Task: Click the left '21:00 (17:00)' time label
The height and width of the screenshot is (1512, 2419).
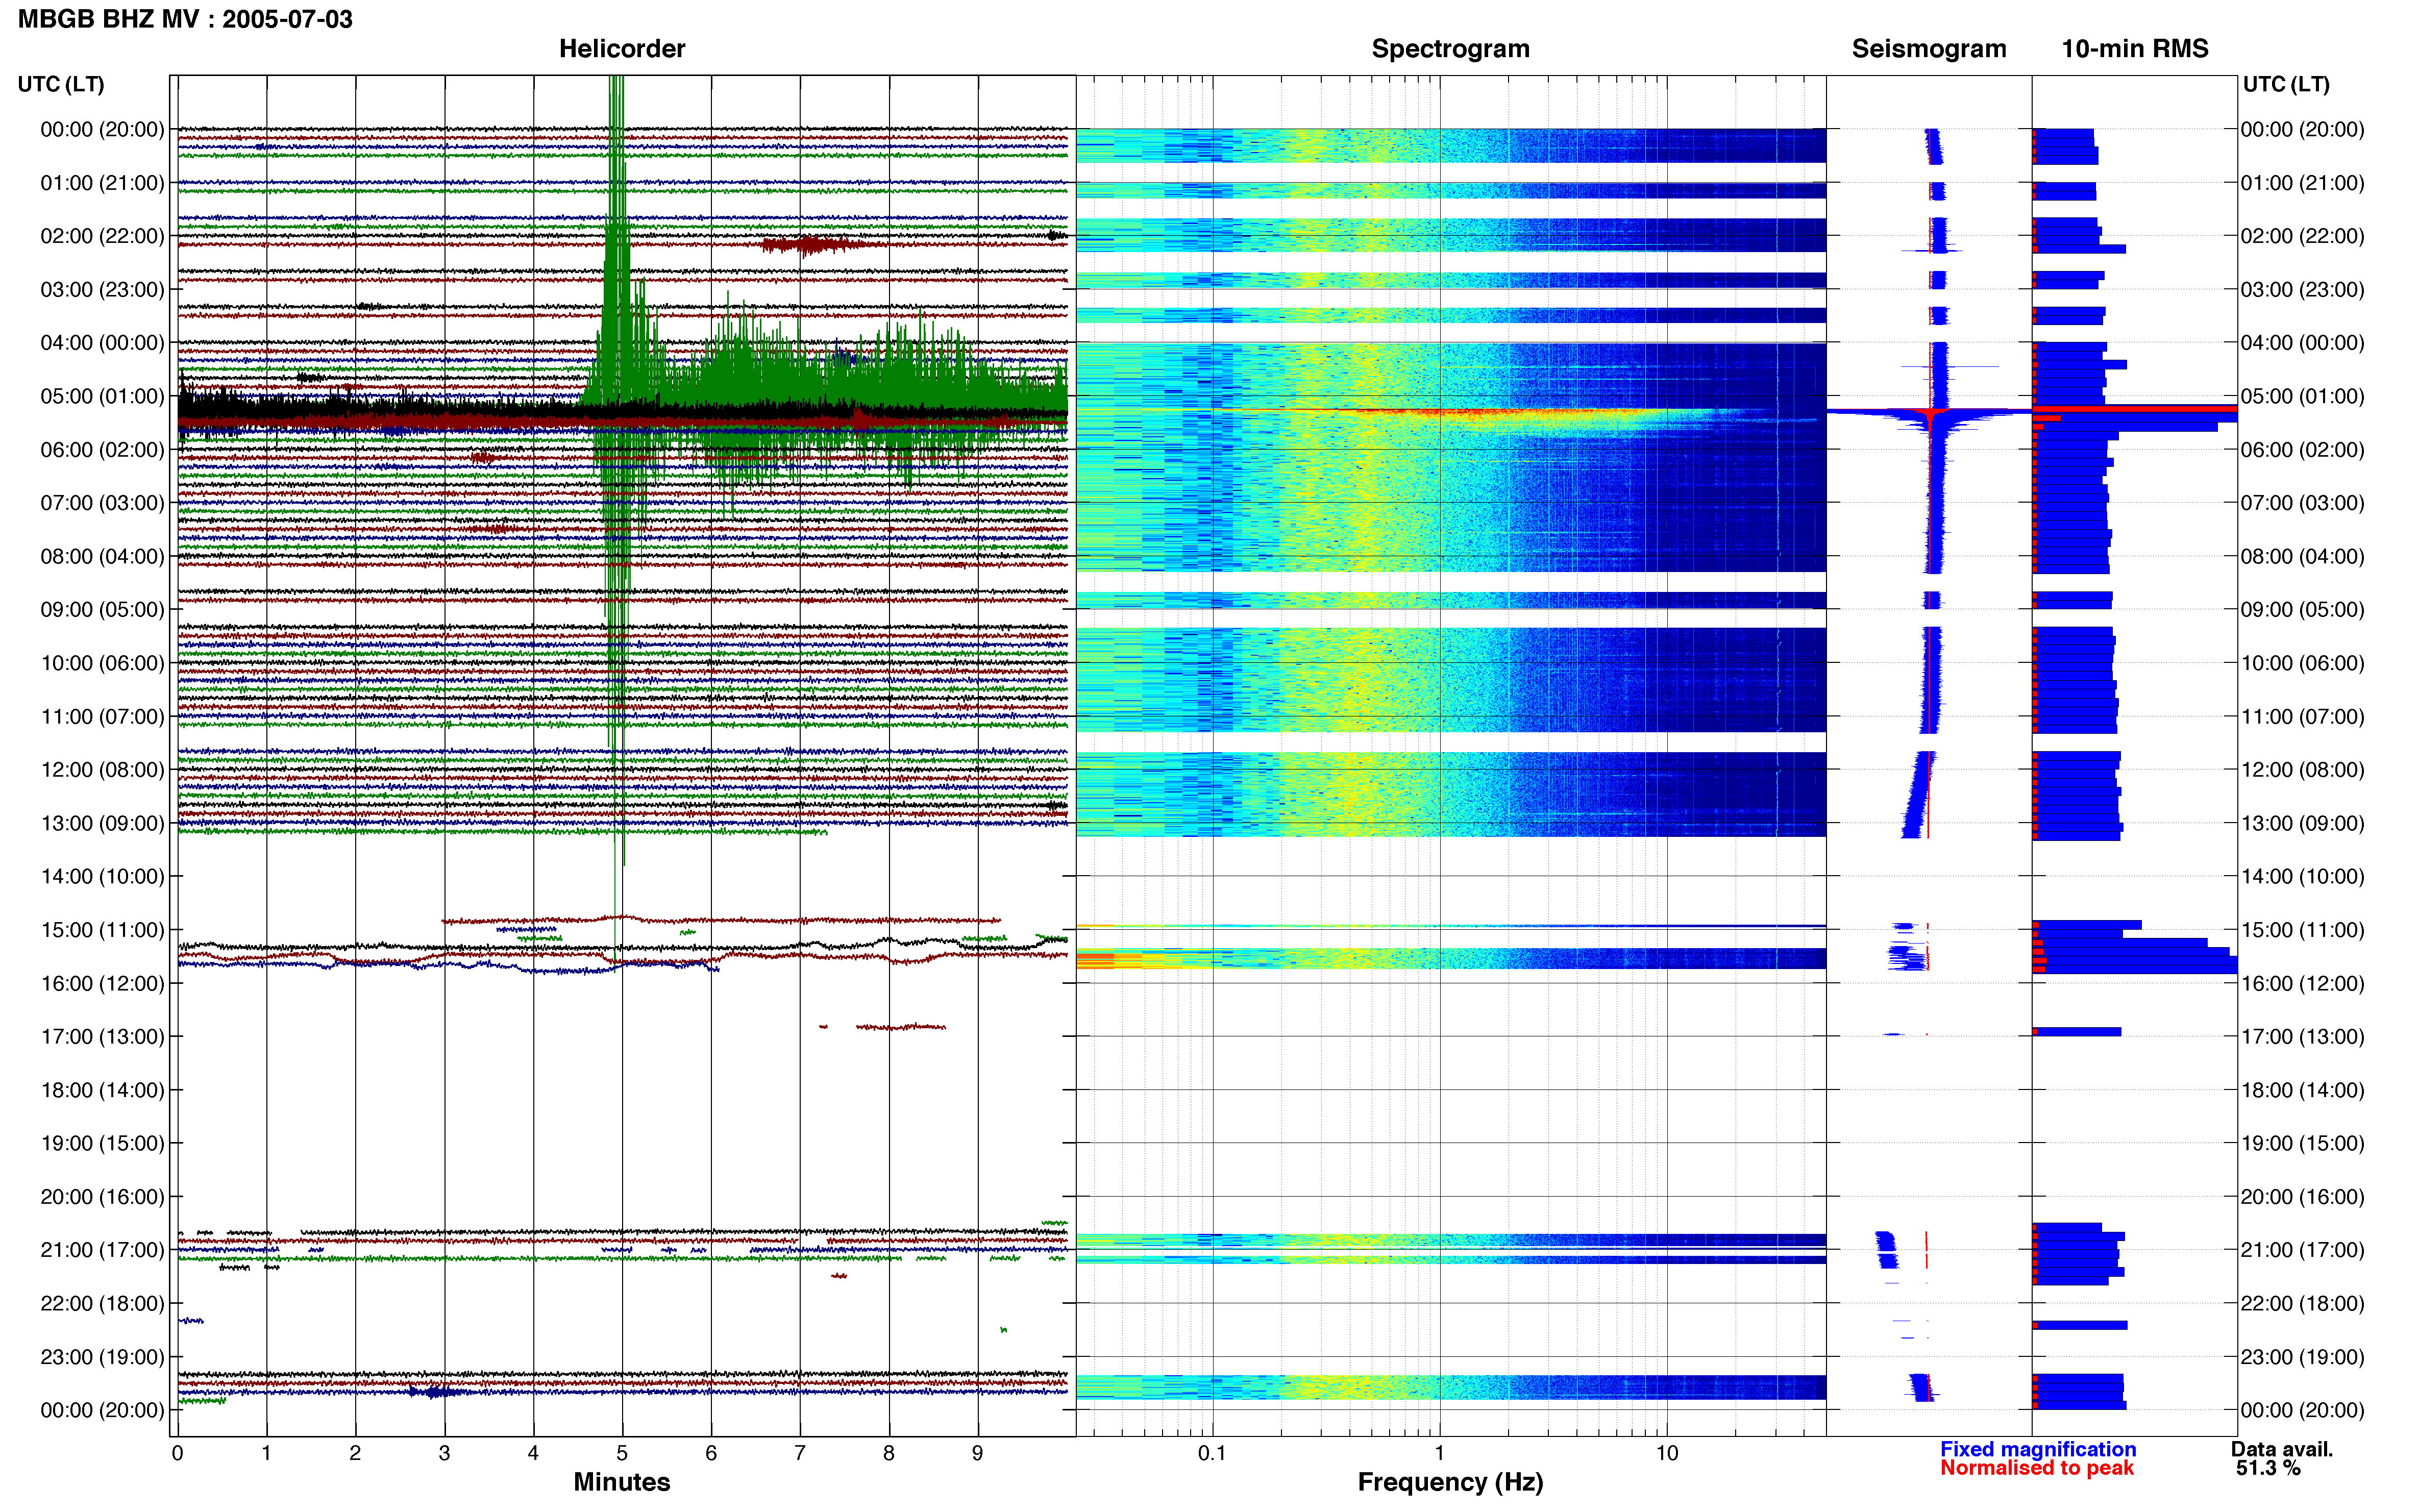Action: point(102,1250)
